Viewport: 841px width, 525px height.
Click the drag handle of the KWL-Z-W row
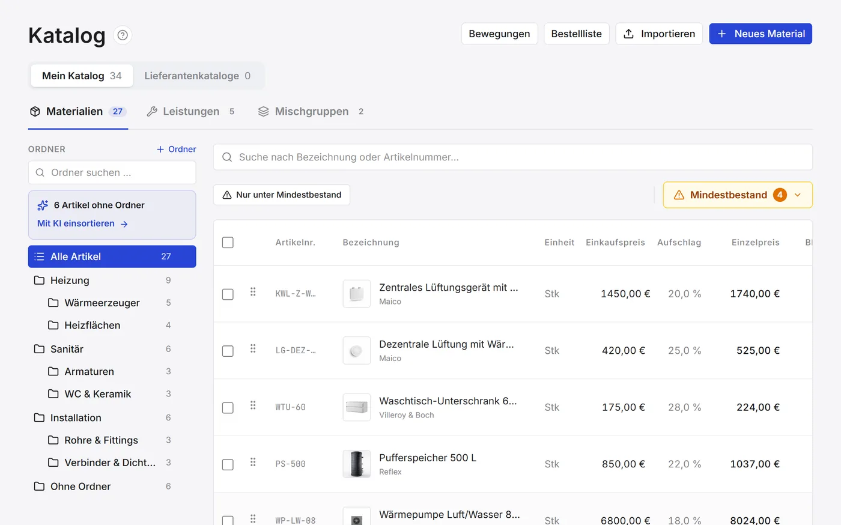[x=253, y=292]
